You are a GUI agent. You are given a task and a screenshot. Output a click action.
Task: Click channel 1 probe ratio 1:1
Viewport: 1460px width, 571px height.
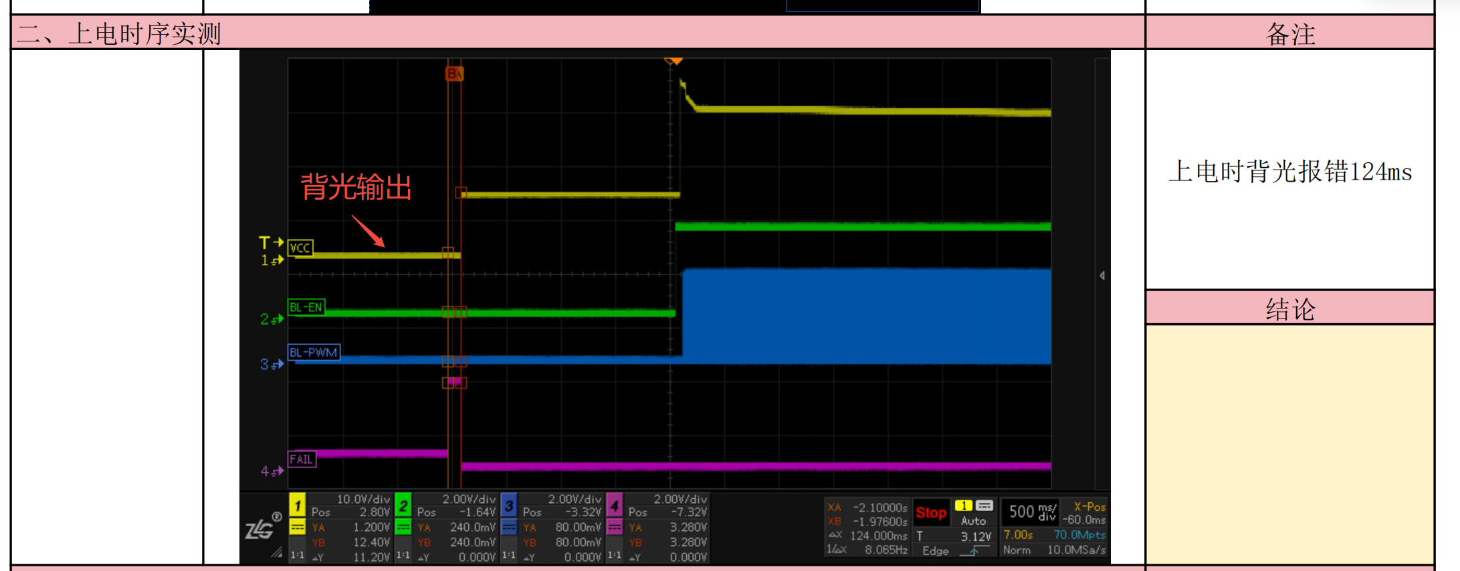[298, 556]
